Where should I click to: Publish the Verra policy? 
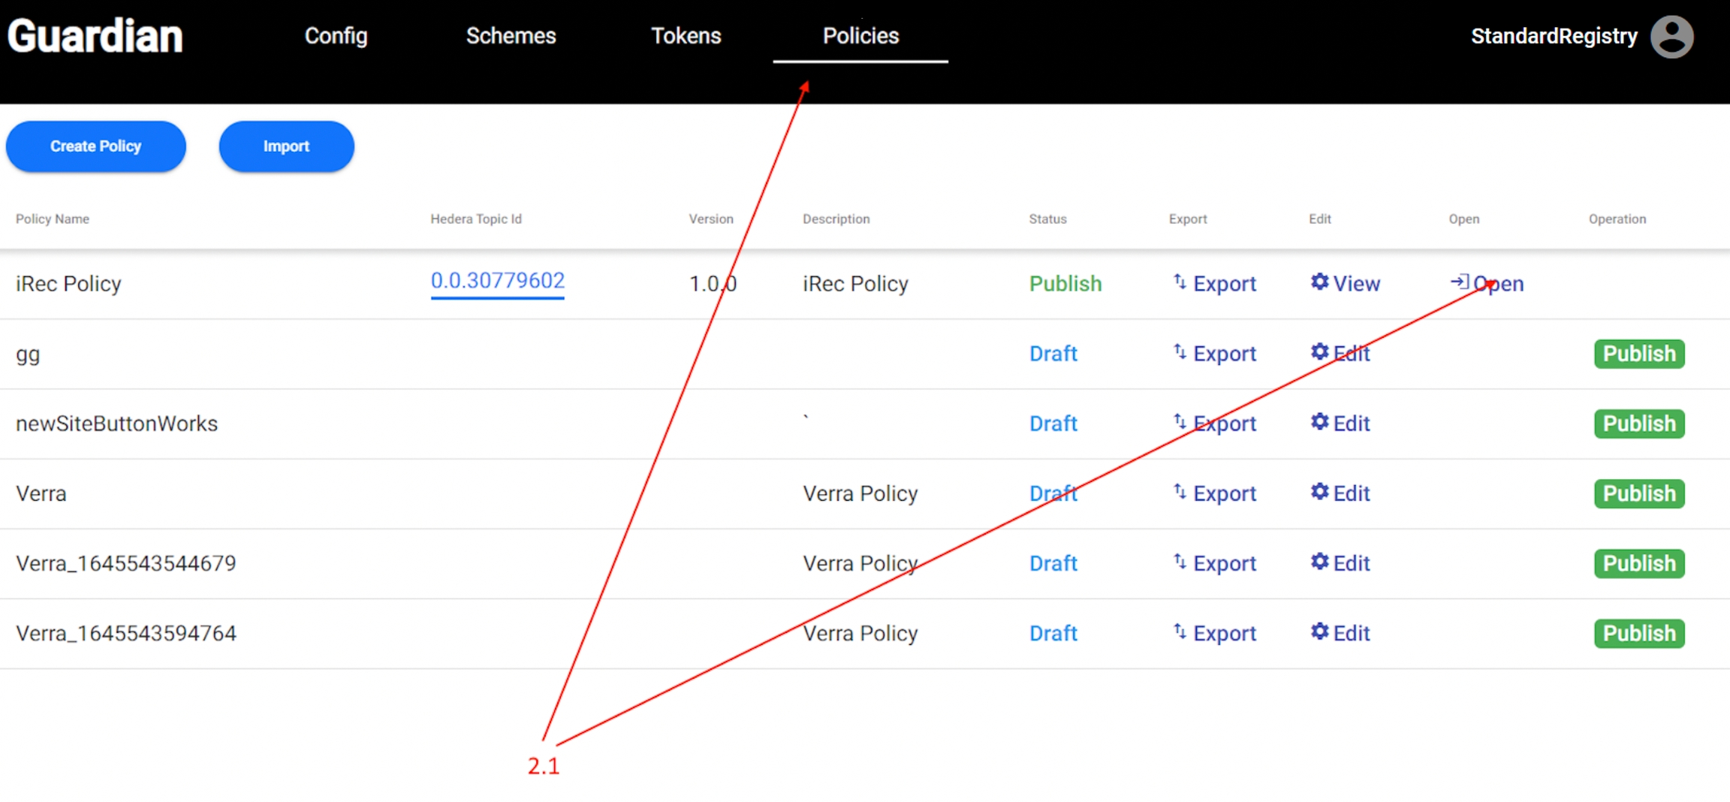click(1639, 493)
